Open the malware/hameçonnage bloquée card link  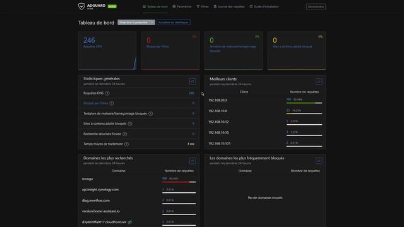tap(233, 49)
